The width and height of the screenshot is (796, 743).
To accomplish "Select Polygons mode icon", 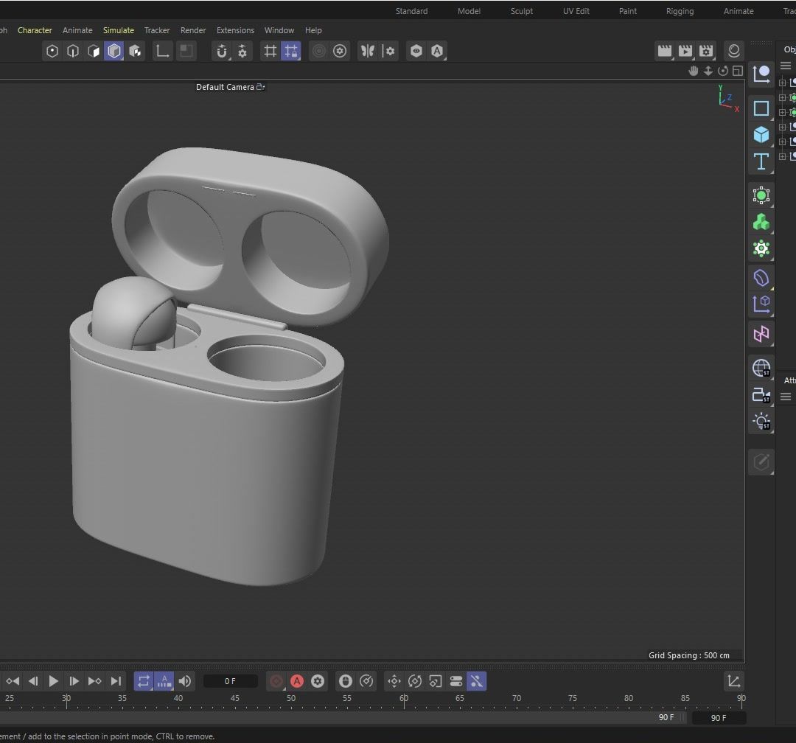I will tap(94, 51).
